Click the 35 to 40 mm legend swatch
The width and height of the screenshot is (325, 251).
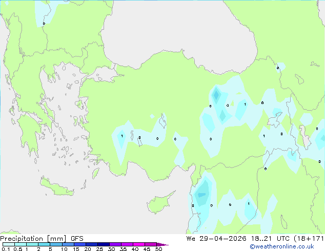click(x=127, y=244)
